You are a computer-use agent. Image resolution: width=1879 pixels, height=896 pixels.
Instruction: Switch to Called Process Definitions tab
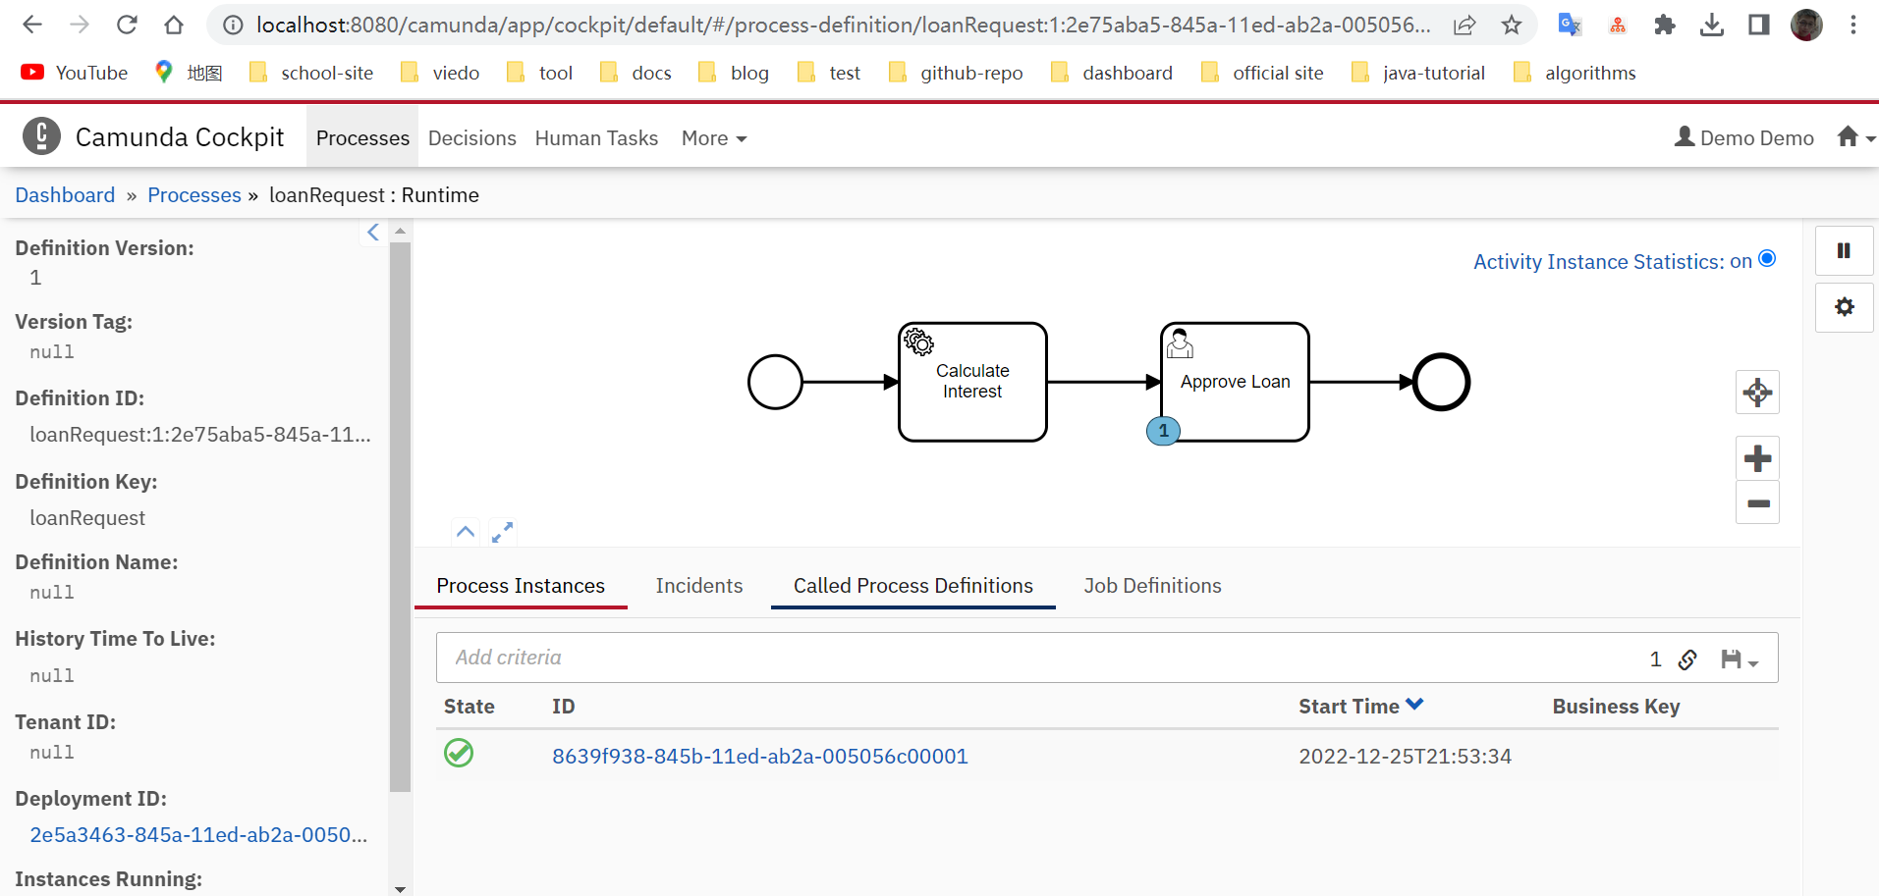(x=913, y=586)
